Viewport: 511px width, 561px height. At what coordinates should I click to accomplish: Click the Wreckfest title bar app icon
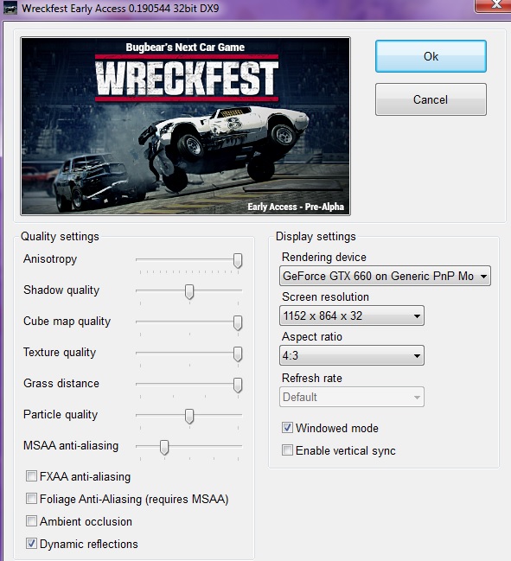(x=10, y=8)
